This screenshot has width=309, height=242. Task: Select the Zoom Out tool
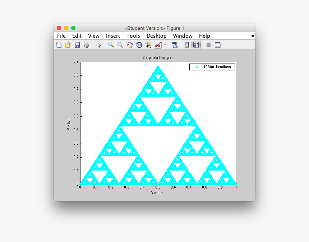[x=120, y=45]
